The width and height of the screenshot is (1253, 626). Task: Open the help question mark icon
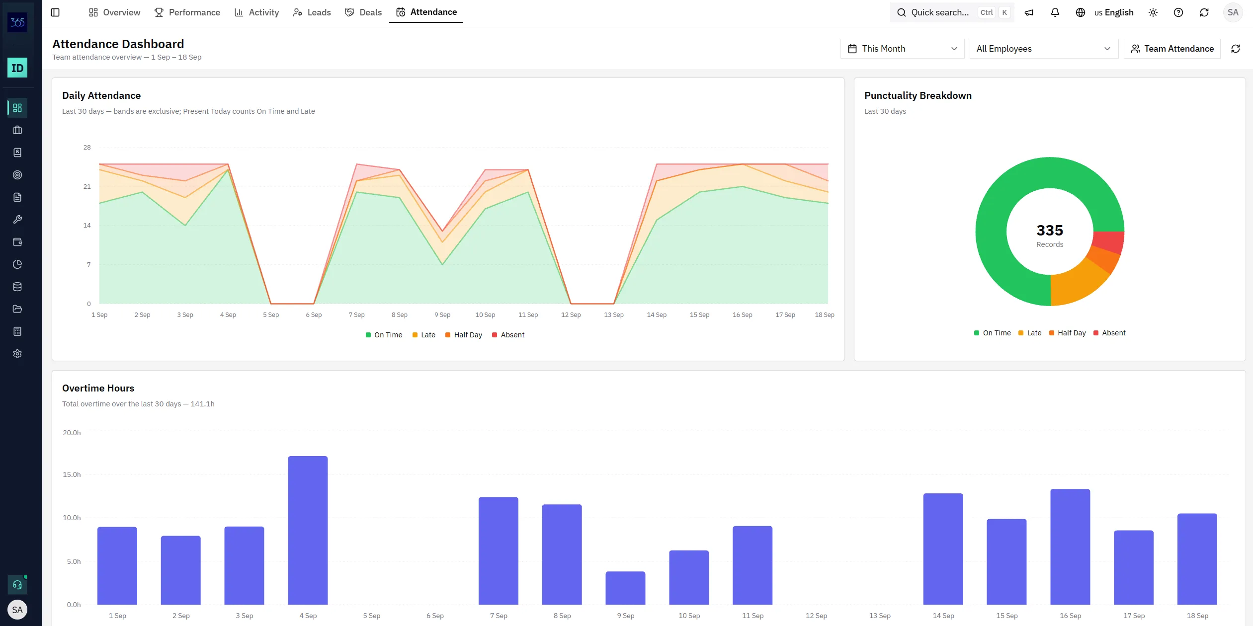coord(1178,12)
